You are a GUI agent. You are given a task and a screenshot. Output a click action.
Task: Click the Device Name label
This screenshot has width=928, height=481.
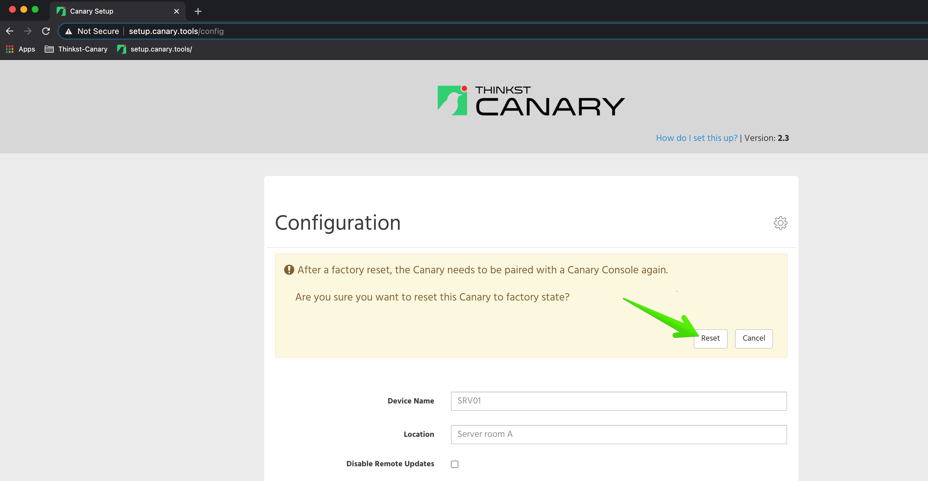coord(411,401)
